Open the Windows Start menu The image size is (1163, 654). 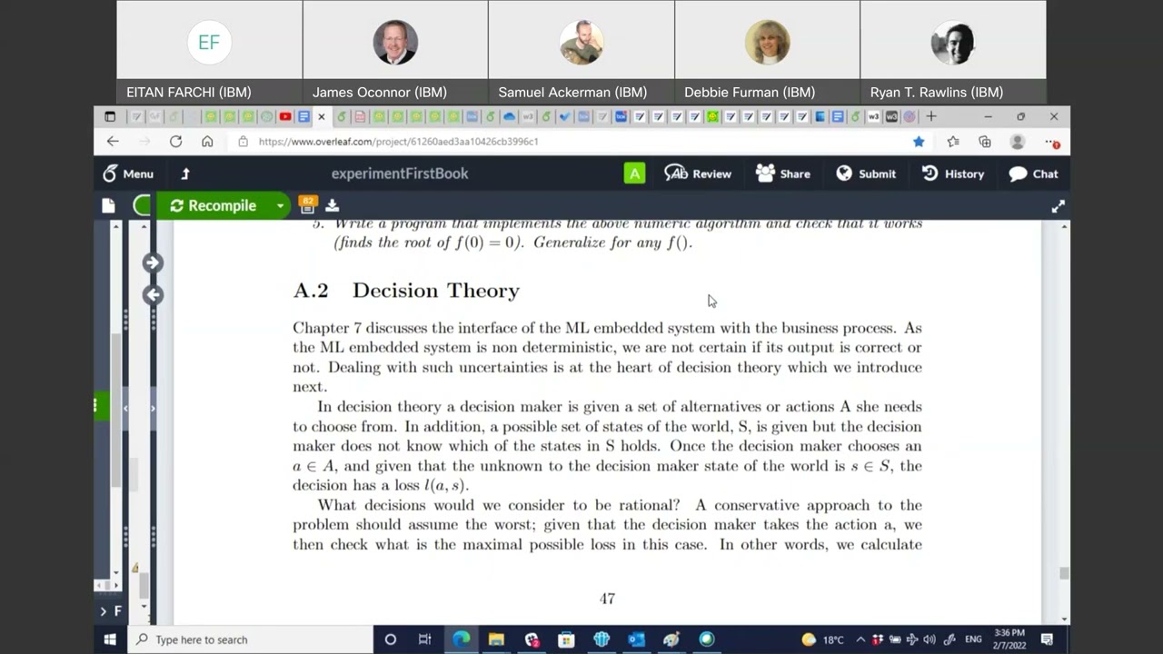(110, 639)
